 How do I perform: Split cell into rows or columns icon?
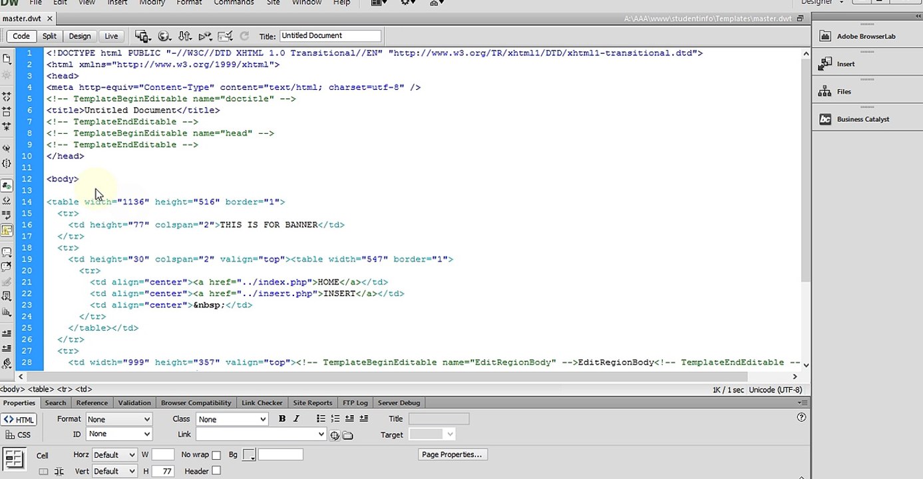coord(59,471)
